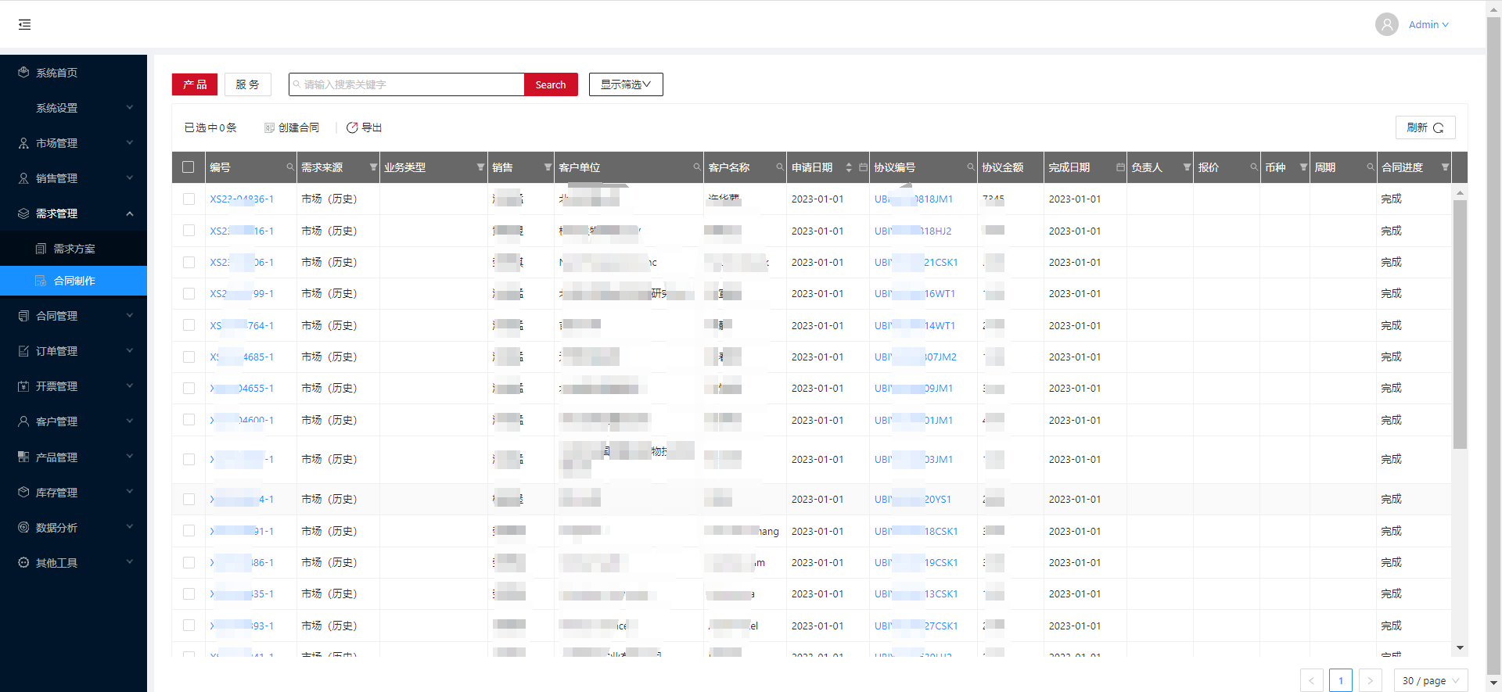The height and width of the screenshot is (692, 1502).
Task: Click the 客户单位 column search icon
Action: click(x=696, y=167)
